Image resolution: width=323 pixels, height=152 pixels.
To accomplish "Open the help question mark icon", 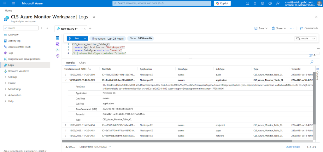I will pos(270,3).
